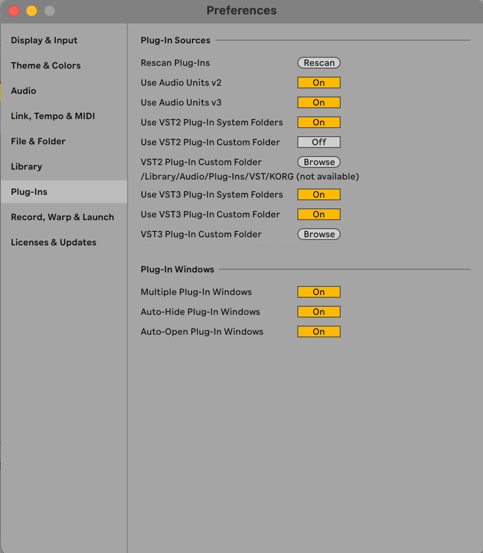Select the Audio preferences tab

point(23,91)
